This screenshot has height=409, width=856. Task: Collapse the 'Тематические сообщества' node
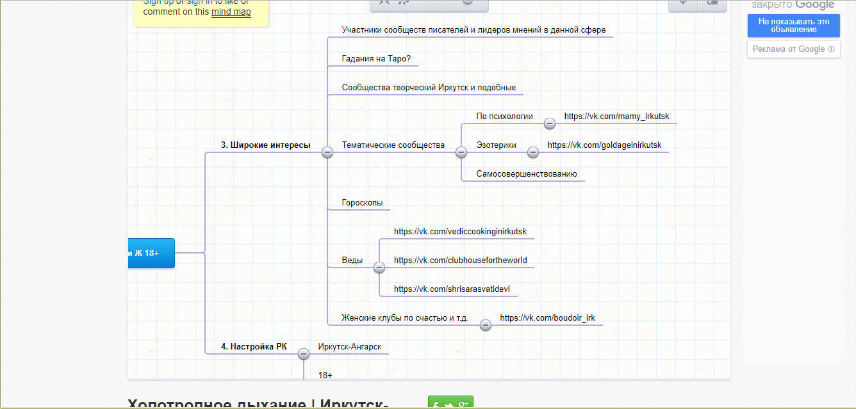pos(461,152)
